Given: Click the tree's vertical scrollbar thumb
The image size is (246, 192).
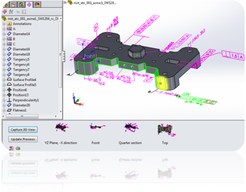Looking at the screenshot, I should pyautogui.click(x=60, y=54).
